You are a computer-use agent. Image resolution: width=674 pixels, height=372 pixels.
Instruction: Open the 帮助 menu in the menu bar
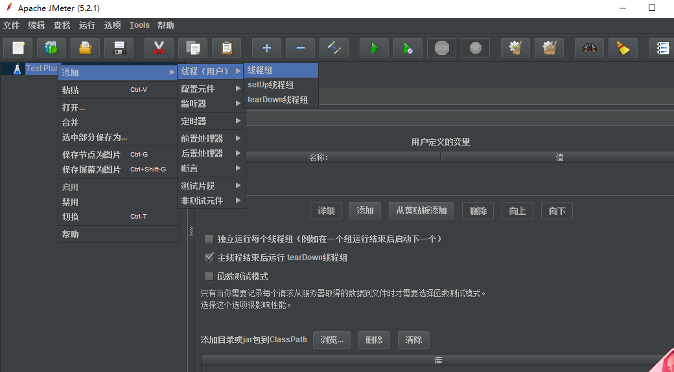click(165, 25)
